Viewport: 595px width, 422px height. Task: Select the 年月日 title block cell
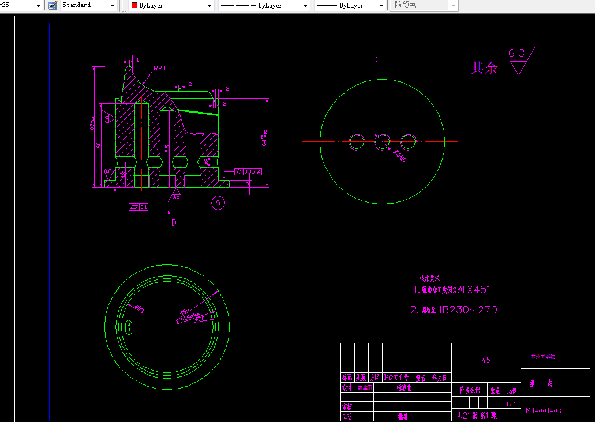pos(439,378)
